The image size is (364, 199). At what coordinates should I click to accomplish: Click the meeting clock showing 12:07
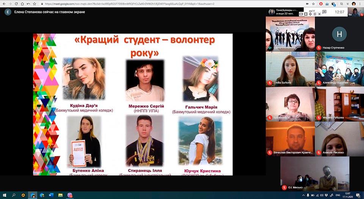click(339, 12)
